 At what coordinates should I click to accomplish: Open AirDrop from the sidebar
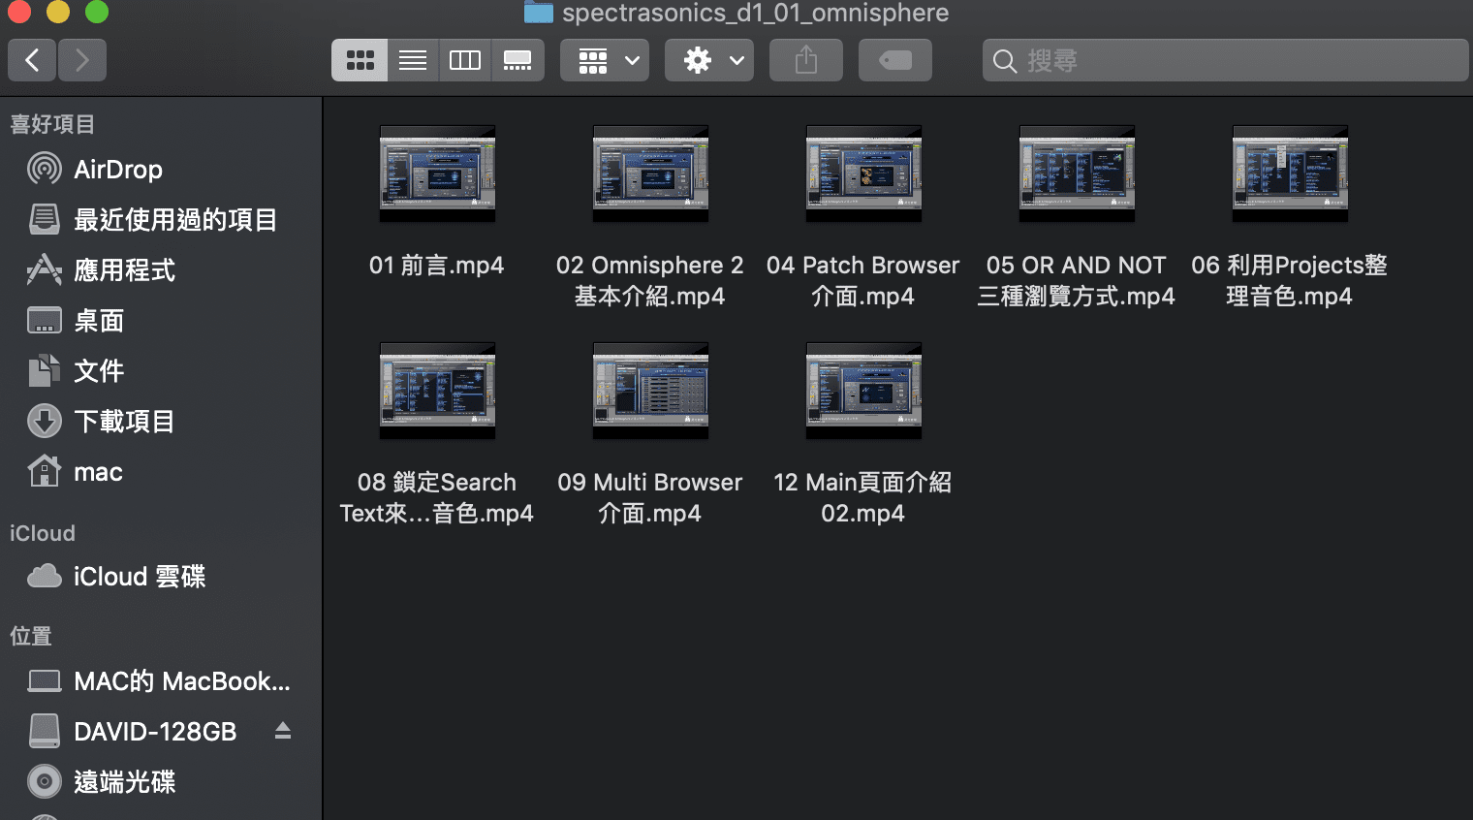[118, 170]
